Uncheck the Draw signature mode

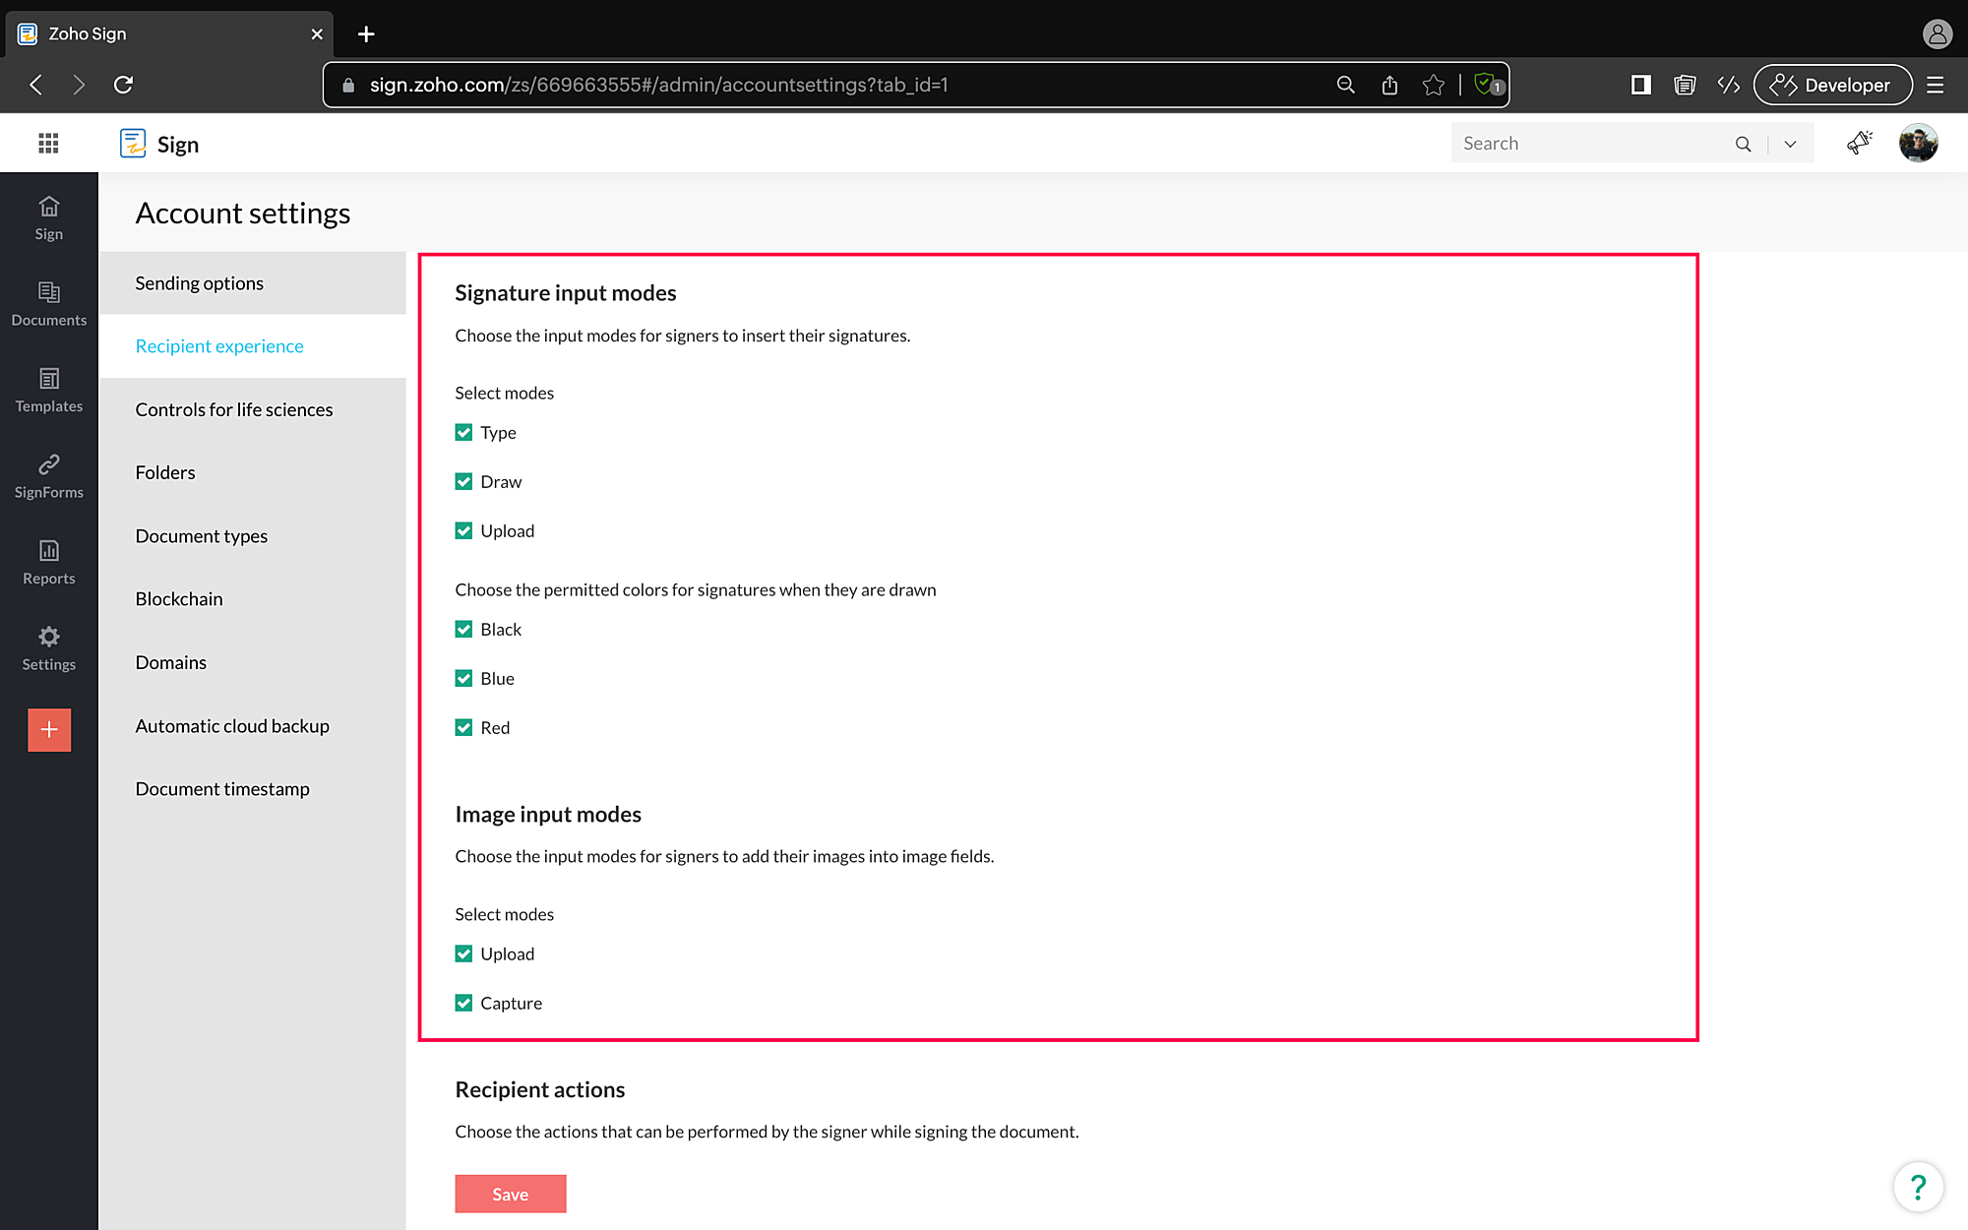tap(463, 482)
